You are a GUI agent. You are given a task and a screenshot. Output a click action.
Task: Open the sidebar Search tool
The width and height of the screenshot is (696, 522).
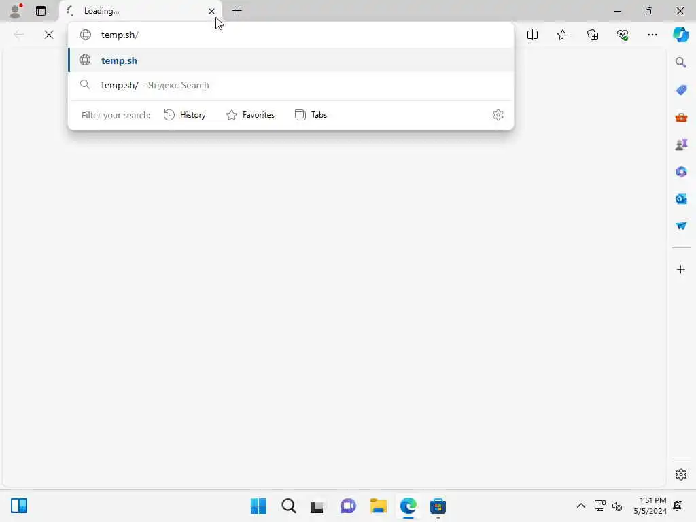681,63
